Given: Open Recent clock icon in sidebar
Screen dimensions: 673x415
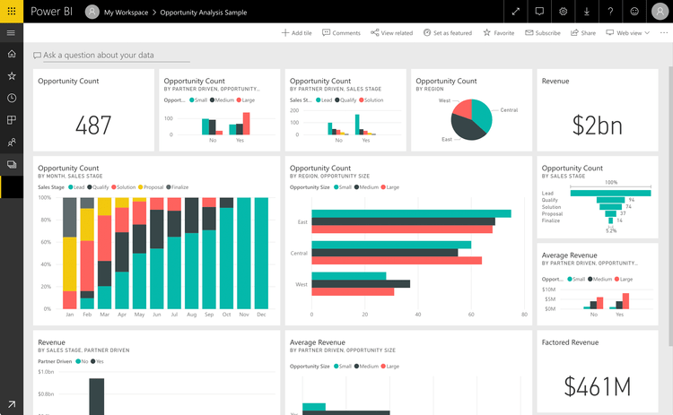Looking at the screenshot, I should [x=12, y=98].
